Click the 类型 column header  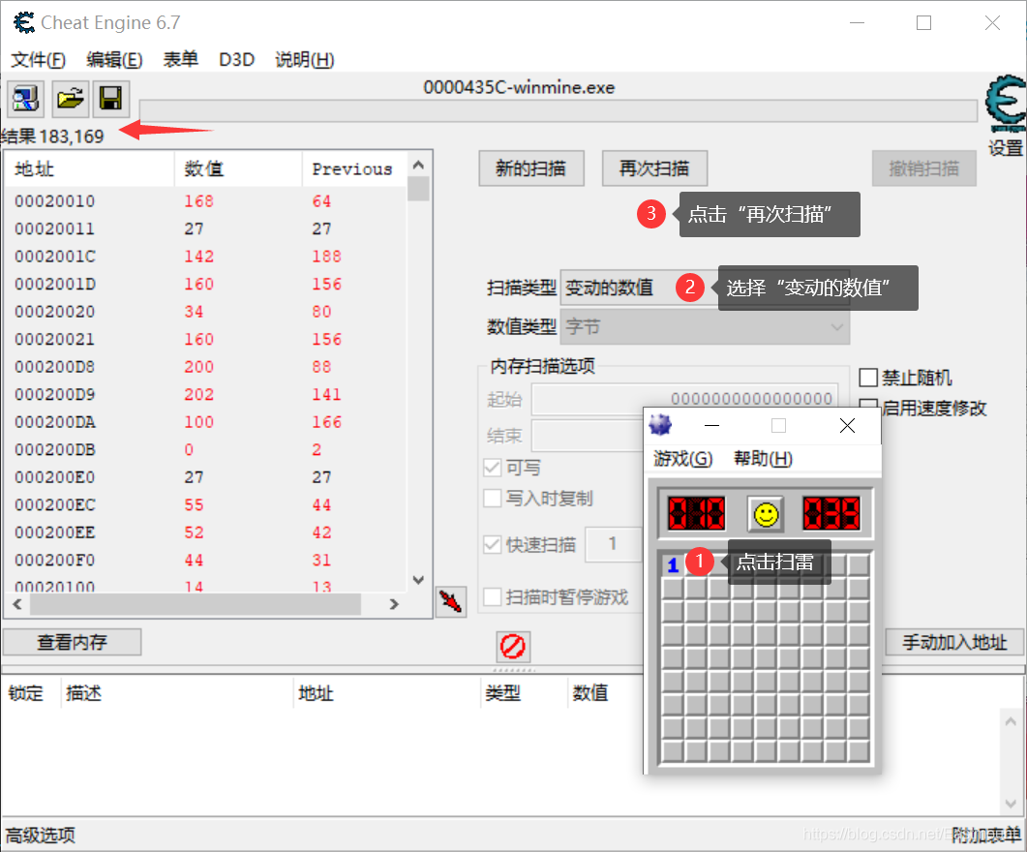tap(524, 693)
